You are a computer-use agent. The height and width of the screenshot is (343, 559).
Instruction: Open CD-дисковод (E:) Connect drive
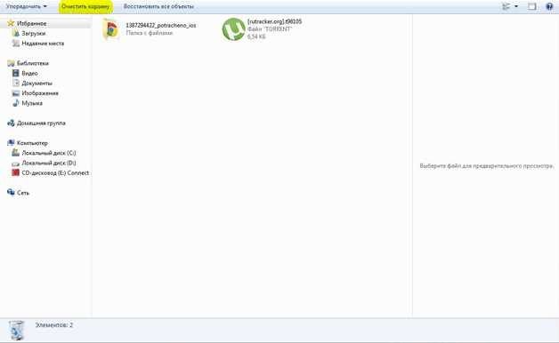[x=55, y=173]
